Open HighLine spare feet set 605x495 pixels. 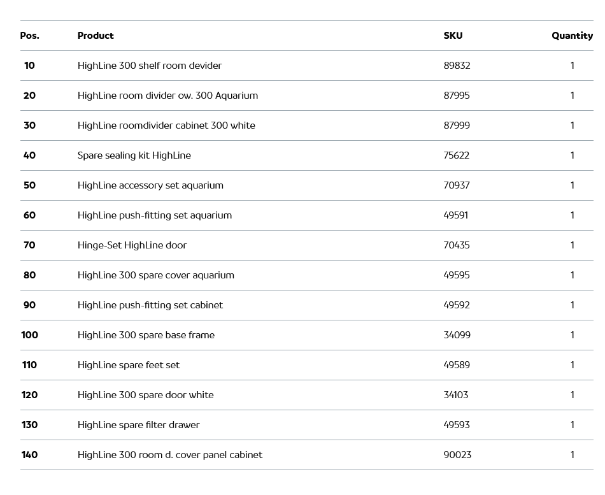tap(129, 365)
